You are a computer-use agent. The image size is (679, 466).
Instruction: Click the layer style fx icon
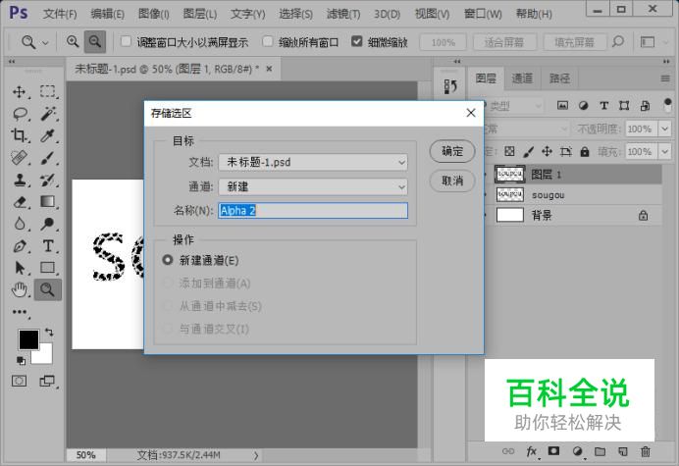coord(532,451)
